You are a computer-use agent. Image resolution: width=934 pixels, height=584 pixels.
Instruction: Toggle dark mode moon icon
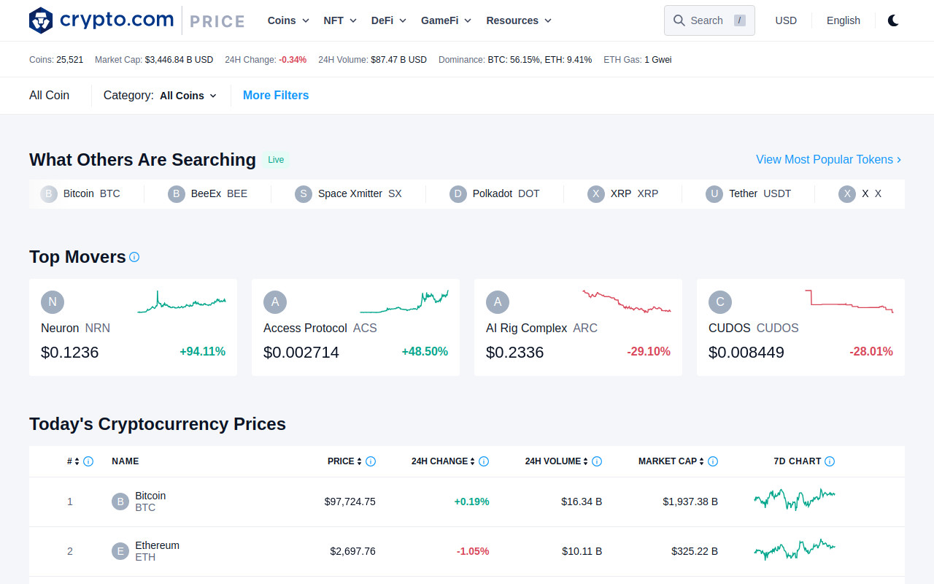tap(893, 20)
